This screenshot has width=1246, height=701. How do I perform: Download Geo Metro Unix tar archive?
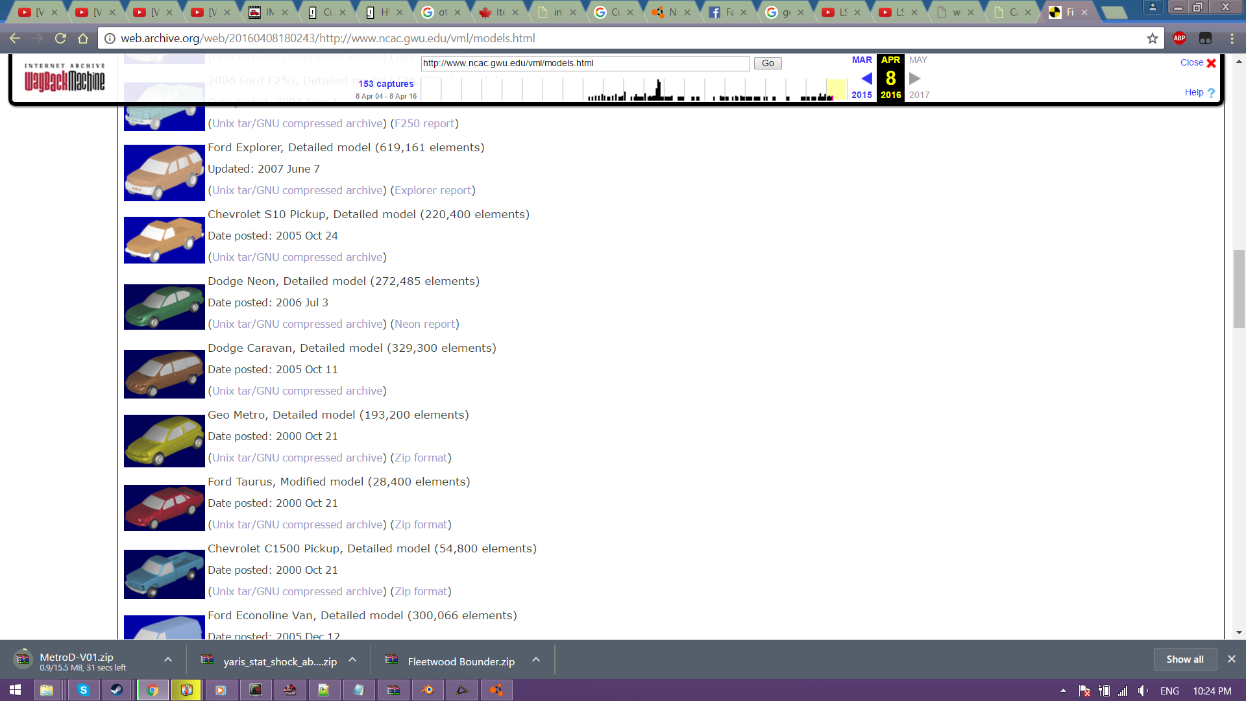[x=297, y=458]
